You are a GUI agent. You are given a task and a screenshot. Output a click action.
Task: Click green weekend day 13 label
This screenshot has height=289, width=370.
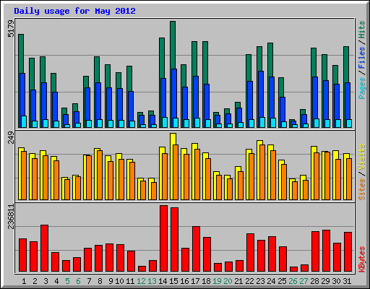152,281
